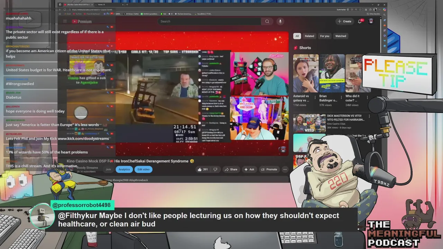Click the #dspthrowback hashtag
Screen dimensions: 443x249
[x=138, y=180]
